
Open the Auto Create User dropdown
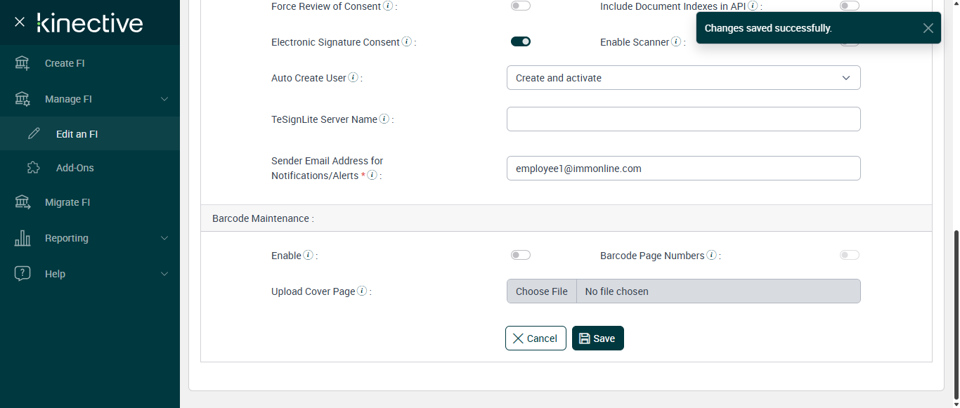pos(683,78)
